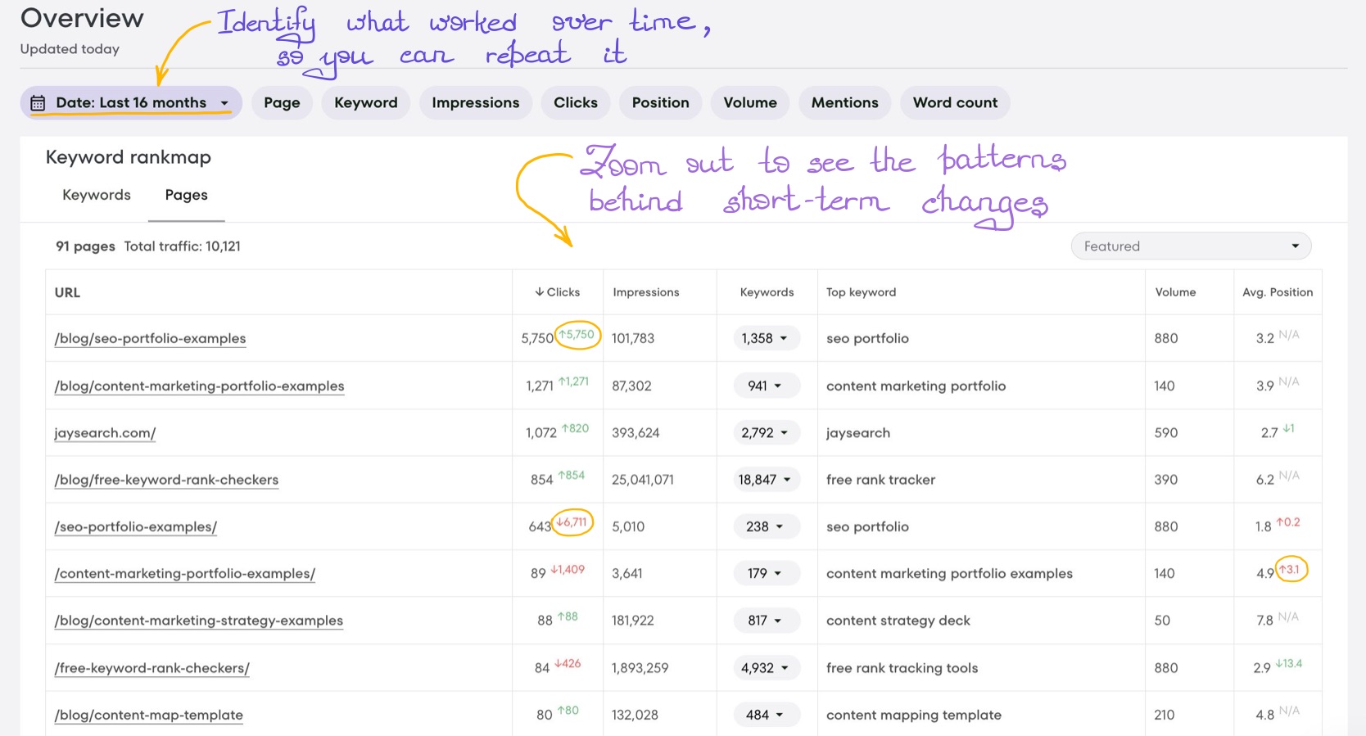Open the Clicks filter chip
This screenshot has height=736, width=1366.
[576, 103]
